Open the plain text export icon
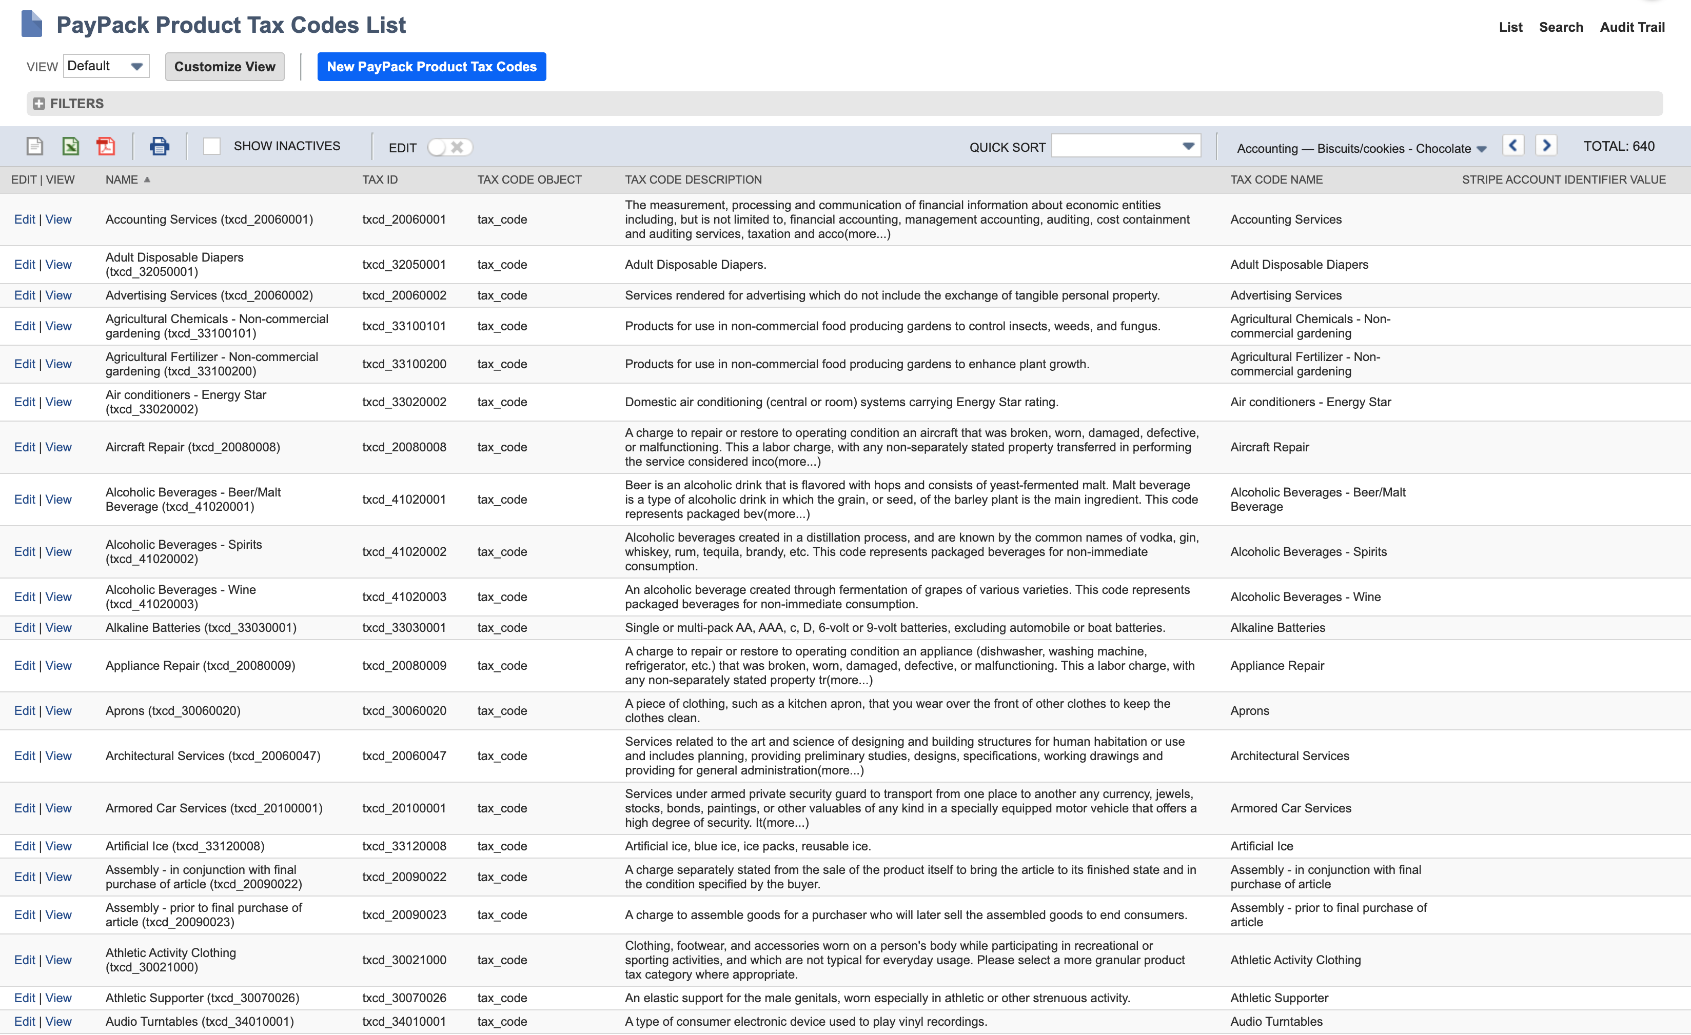Image resolution: width=1691 pixels, height=1035 pixels. [x=34, y=146]
